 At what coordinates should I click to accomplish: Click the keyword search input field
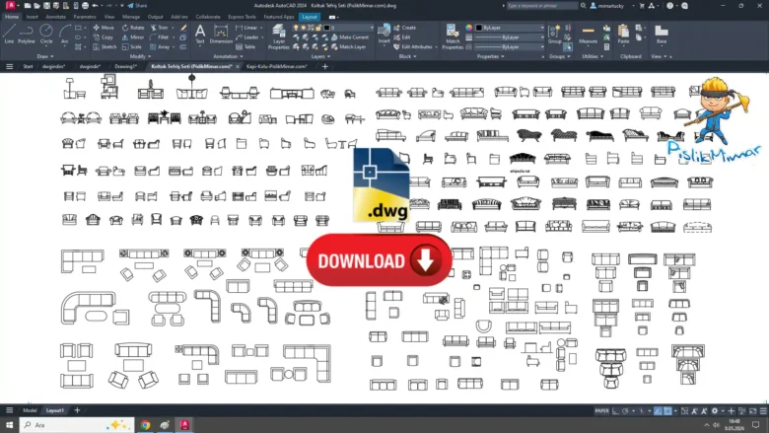pos(542,5)
